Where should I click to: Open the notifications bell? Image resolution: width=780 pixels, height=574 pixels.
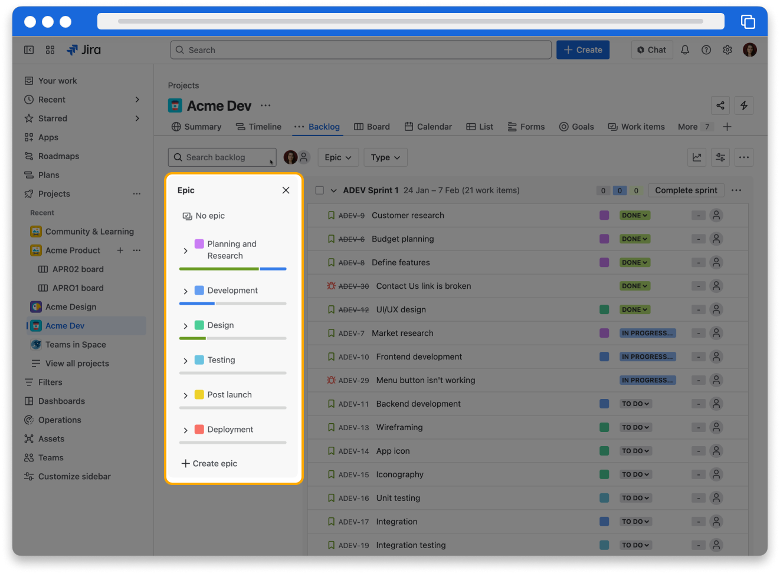tap(685, 50)
